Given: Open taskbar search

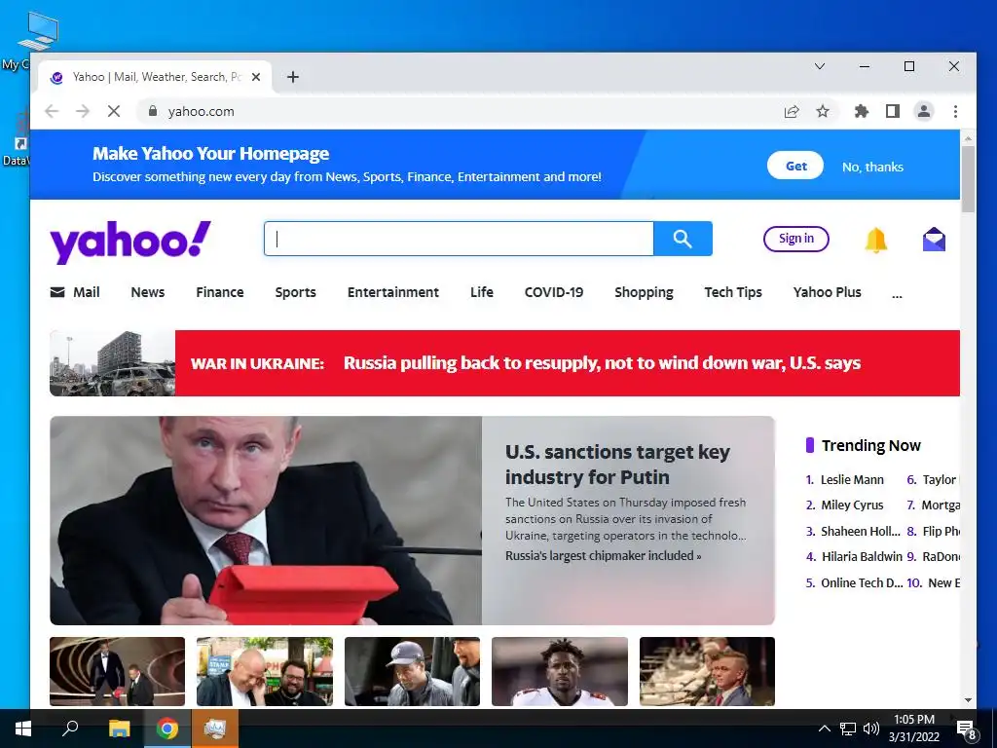Looking at the screenshot, I should [x=70, y=729].
